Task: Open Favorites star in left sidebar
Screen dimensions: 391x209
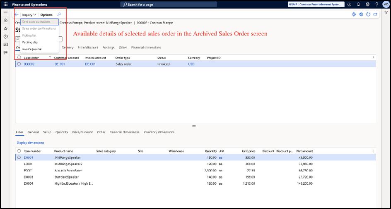Action: point(5,28)
